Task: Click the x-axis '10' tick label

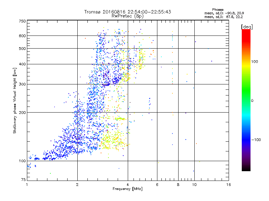Action: coord(194,185)
